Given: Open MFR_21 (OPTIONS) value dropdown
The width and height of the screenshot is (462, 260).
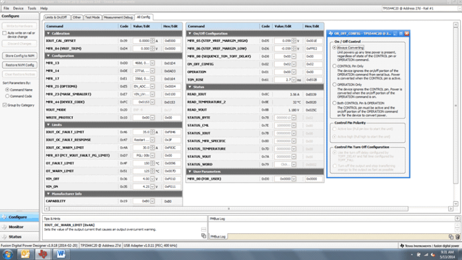Looking at the screenshot, I should point(152,86).
